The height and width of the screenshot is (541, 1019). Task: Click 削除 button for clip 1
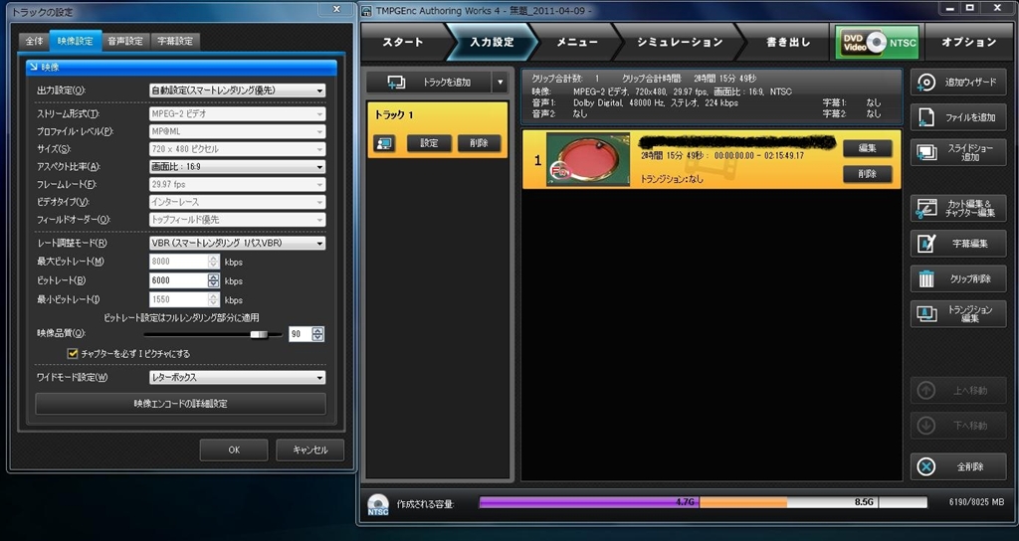pyautogui.click(x=867, y=174)
